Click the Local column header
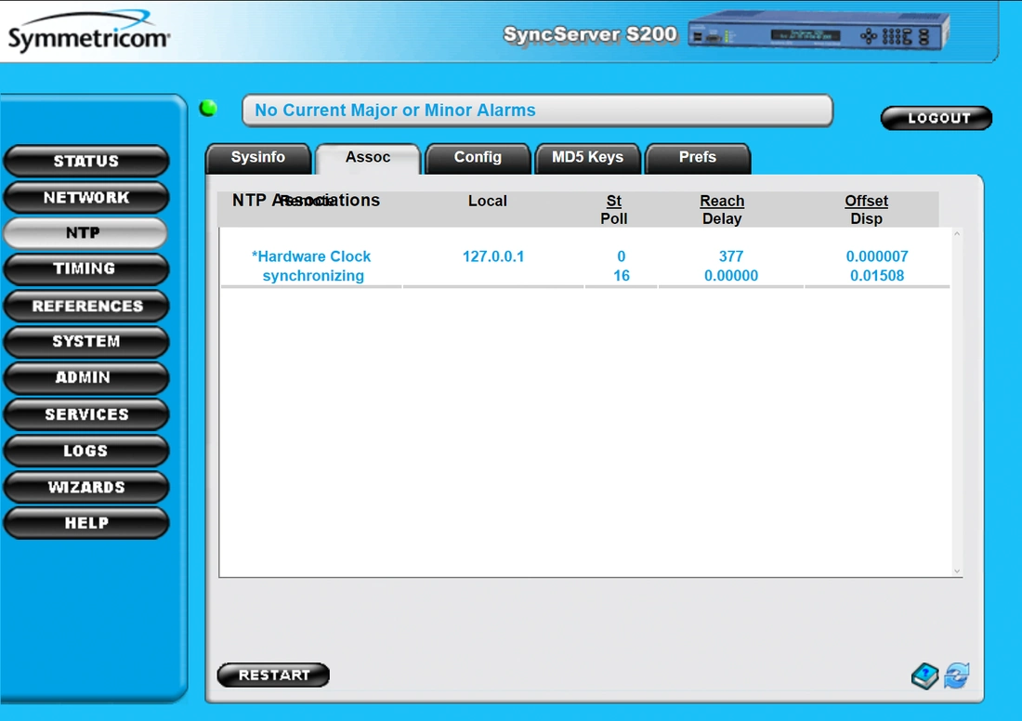 coord(488,201)
